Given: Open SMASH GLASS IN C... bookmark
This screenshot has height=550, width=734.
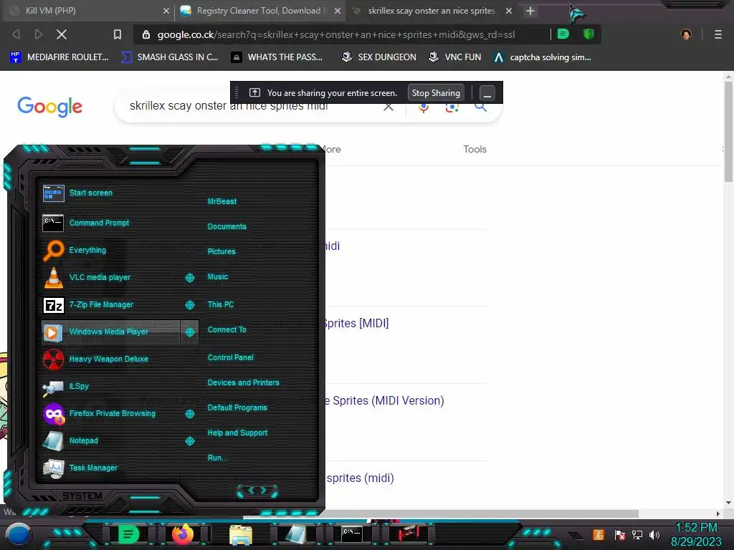Looking at the screenshot, I should click(170, 57).
